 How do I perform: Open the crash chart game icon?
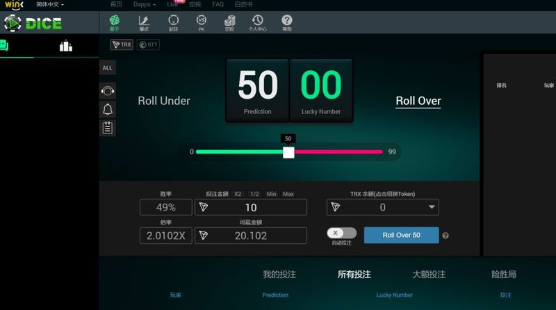click(144, 23)
